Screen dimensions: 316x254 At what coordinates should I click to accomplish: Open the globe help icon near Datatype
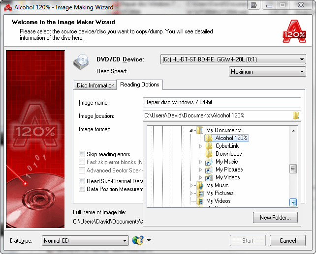click(137, 241)
